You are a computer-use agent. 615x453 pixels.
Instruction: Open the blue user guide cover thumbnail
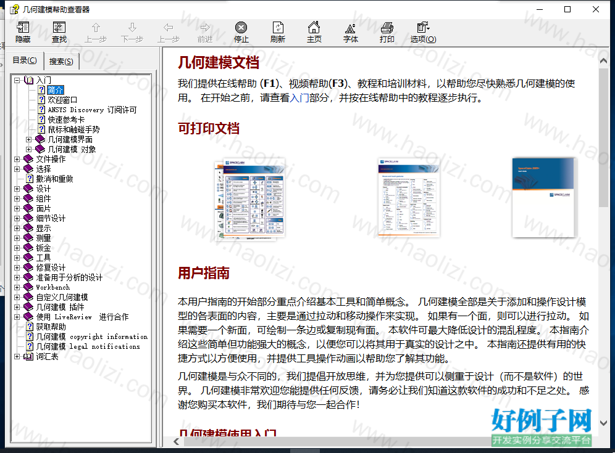coord(545,198)
